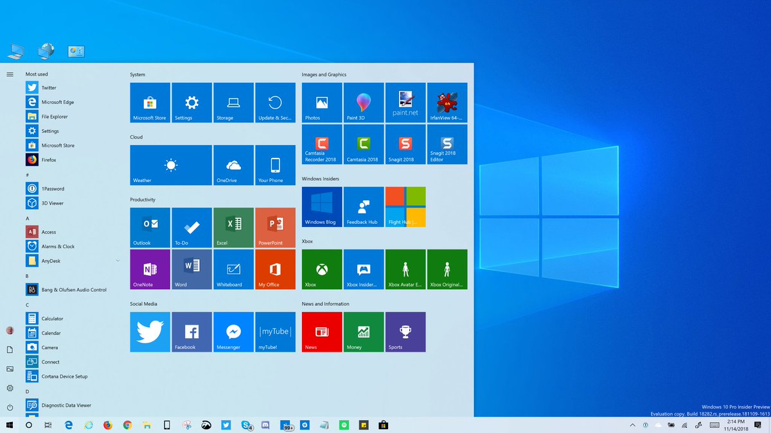
Task: Open the Feedback Hub tile
Action: 364,207
